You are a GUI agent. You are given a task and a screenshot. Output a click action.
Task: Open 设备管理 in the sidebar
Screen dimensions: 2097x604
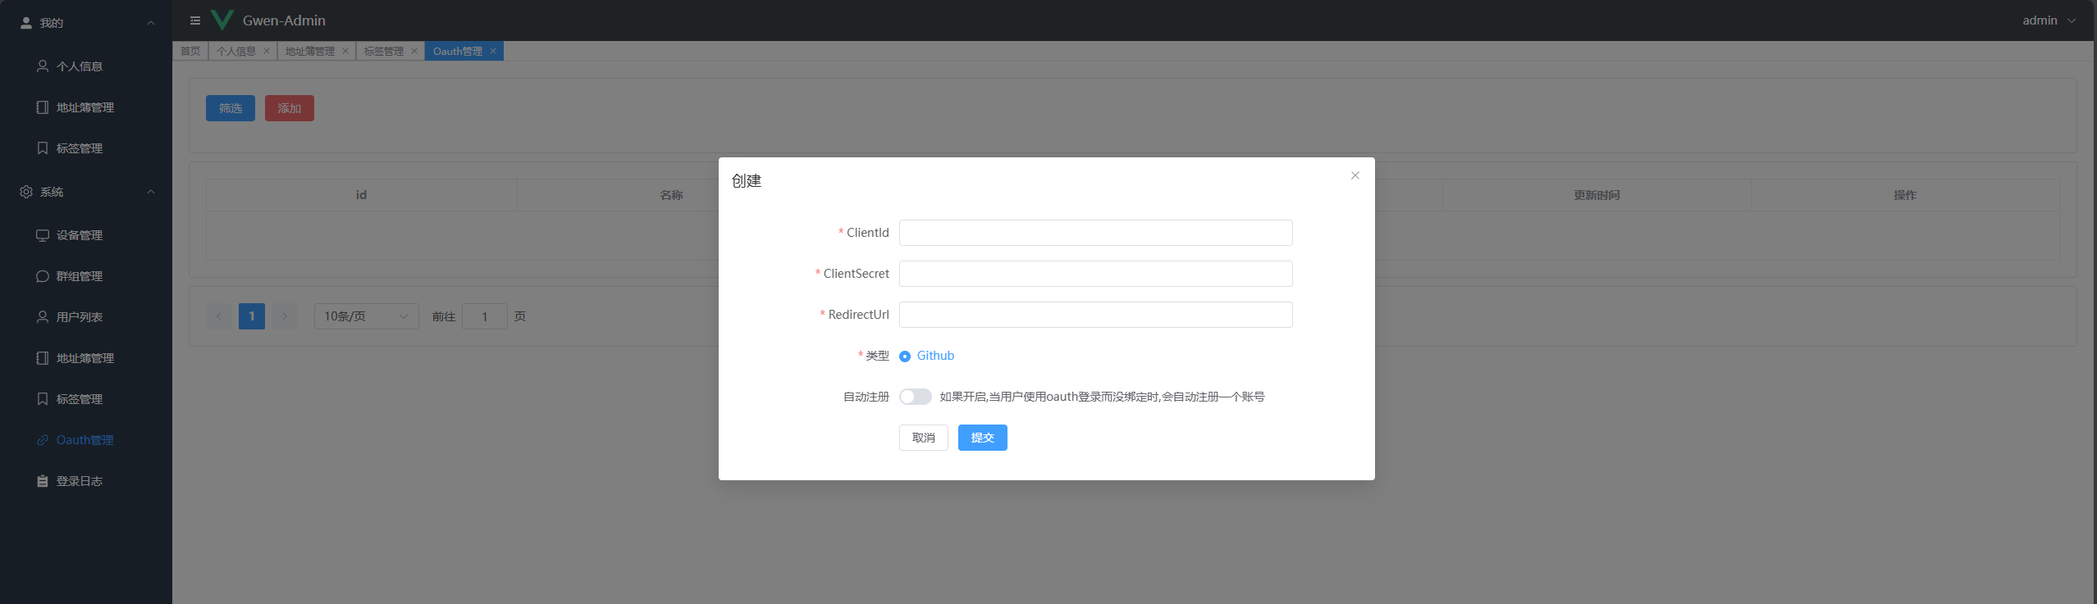point(79,235)
